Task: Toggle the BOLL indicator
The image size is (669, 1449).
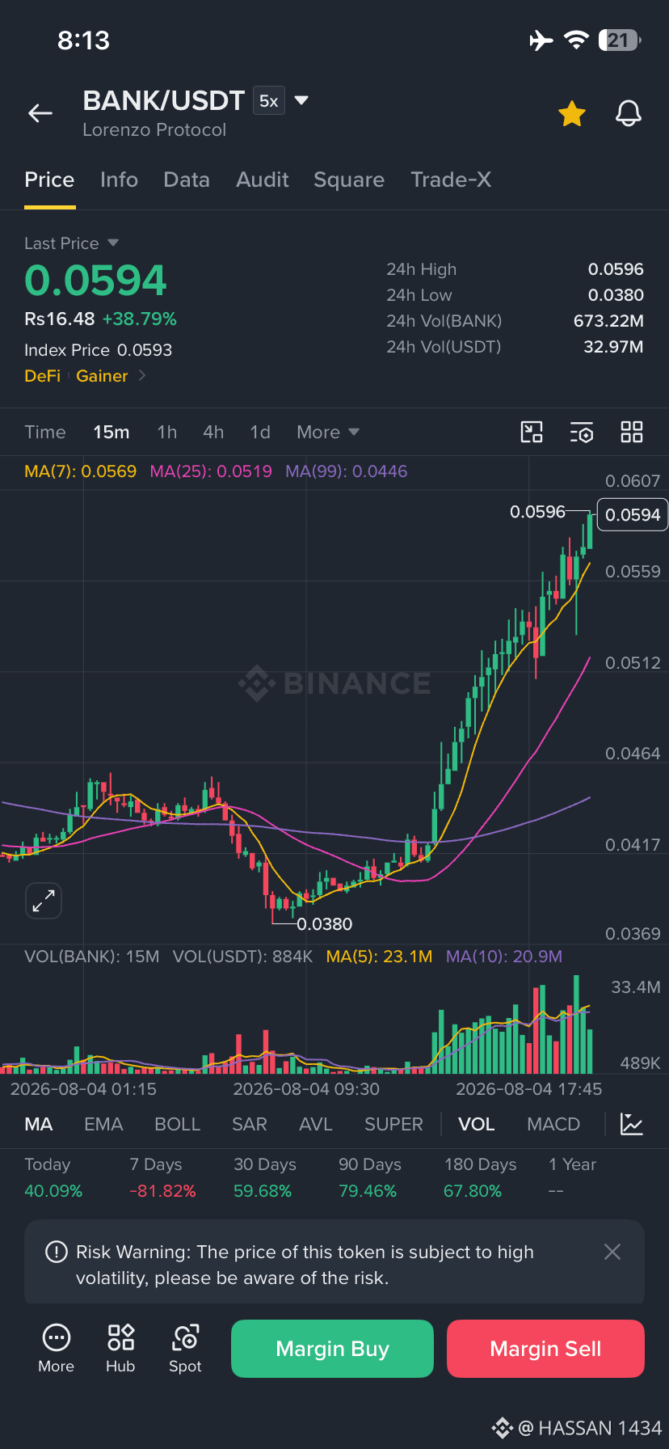Action: tap(178, 1124)
